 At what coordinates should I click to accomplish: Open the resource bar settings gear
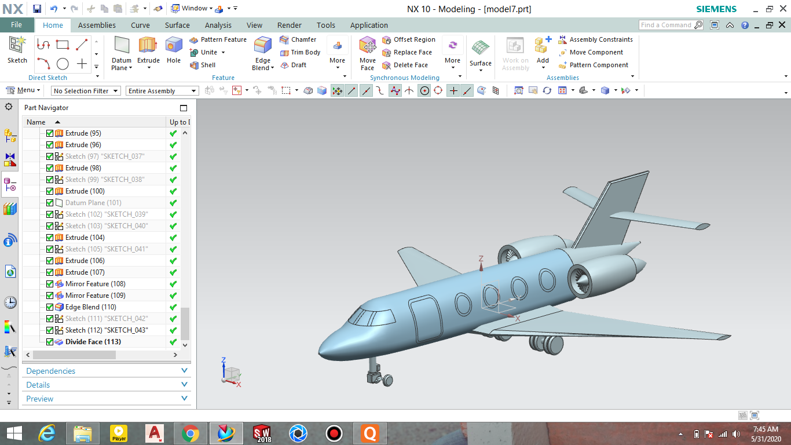(9, 107)
